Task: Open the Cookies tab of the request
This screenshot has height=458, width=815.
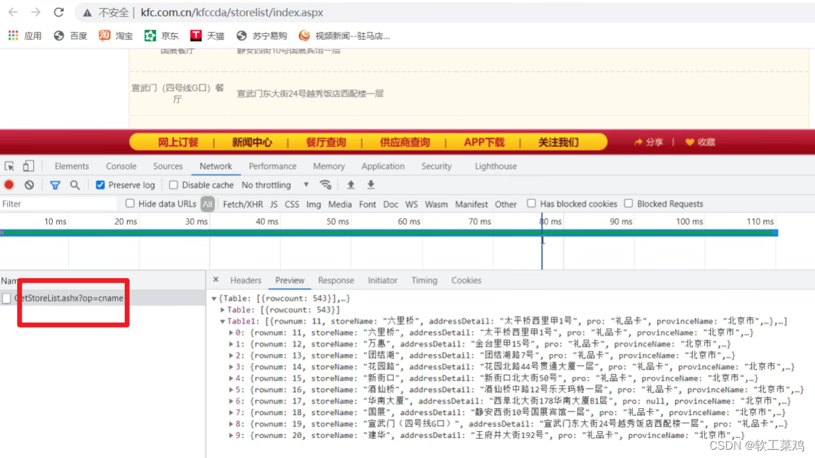Action: tap(466, 280)
